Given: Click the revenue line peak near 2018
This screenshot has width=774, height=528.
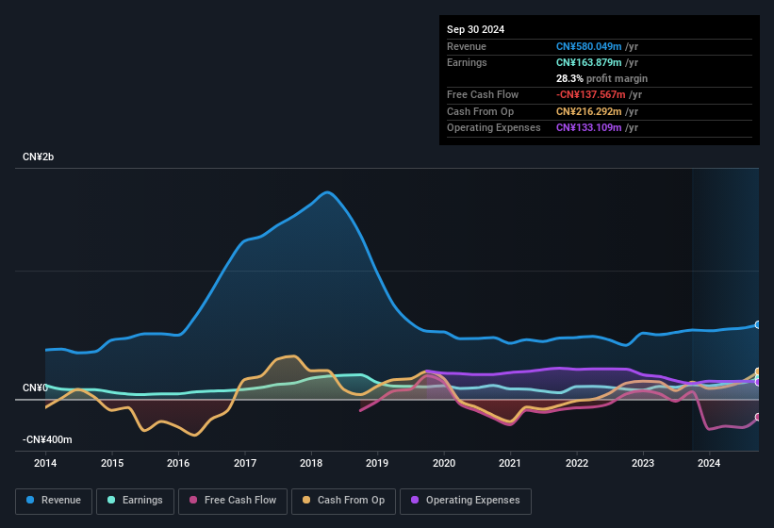Looking at the screenshot, I should click(327, 192).
